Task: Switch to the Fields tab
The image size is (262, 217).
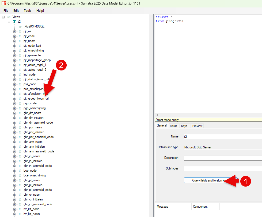Action: pos(173,126)
